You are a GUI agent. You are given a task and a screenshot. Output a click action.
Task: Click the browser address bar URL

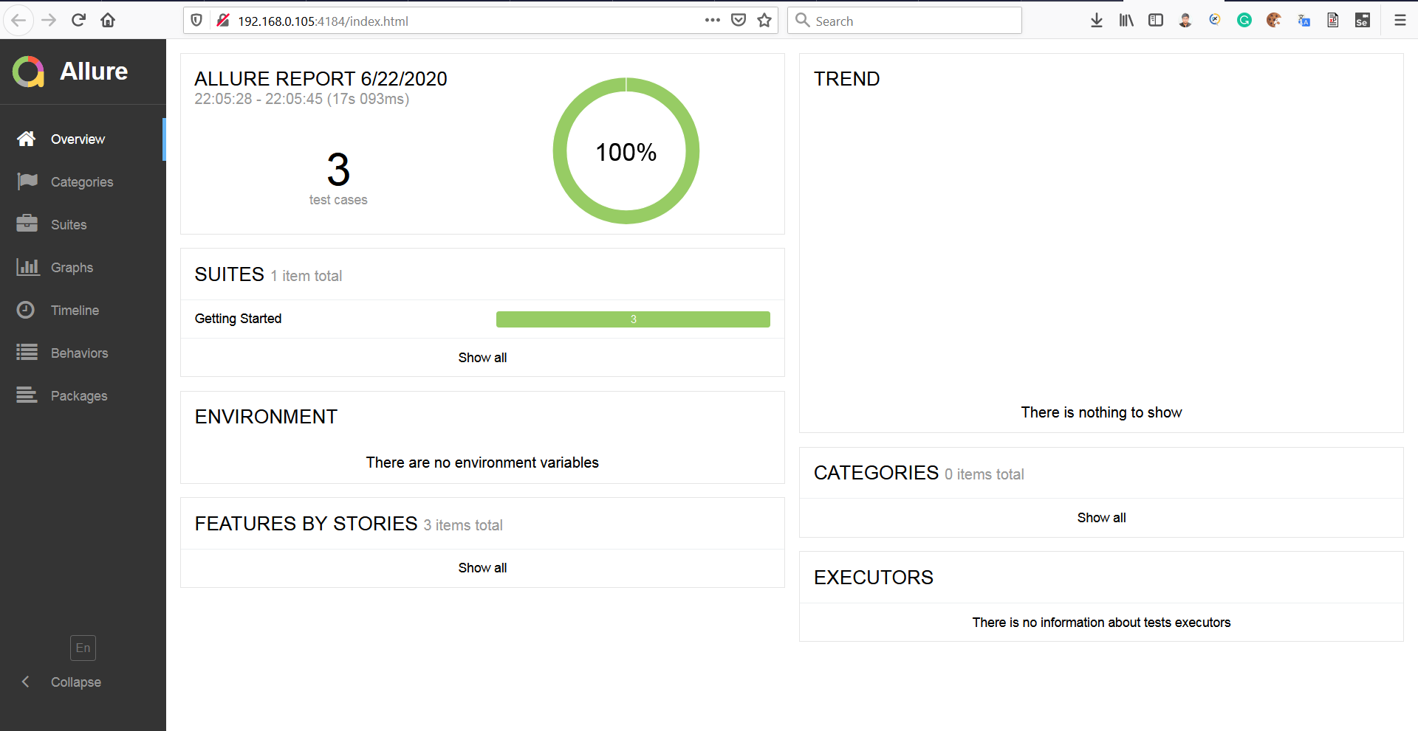click(x=323, y=21)
